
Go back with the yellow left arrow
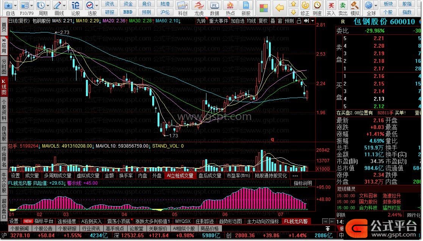(x=279, y=8)
